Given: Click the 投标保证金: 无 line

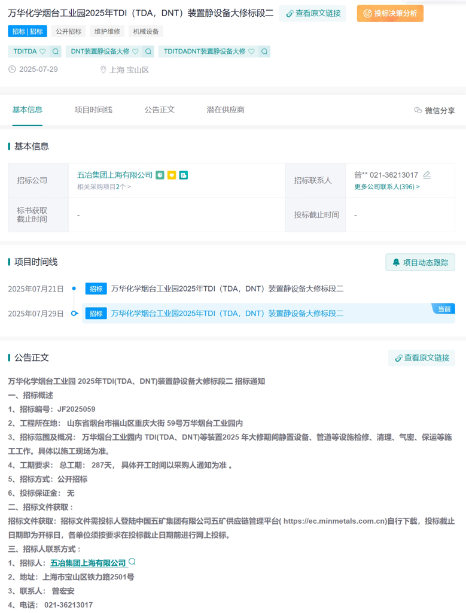Looking at the screenshot, I should 41,493.
